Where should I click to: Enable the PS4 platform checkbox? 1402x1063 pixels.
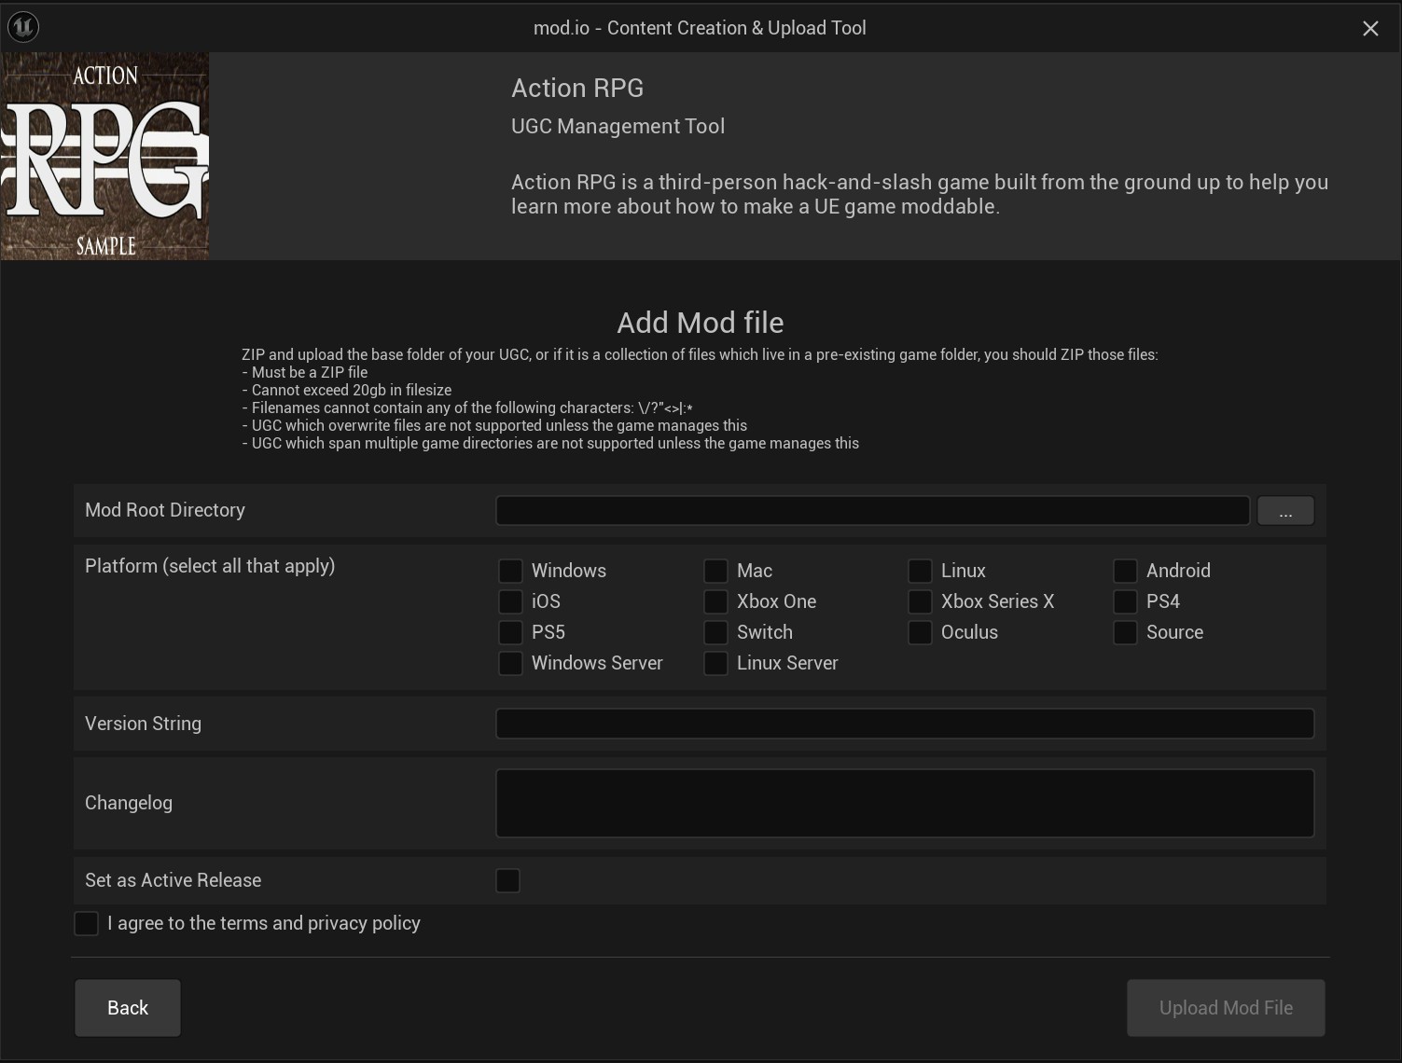point(1124,601)
